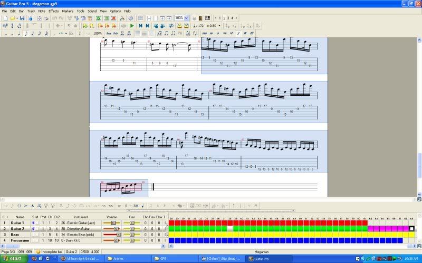422x263 pixels.
Task: Open the playback speed x0.50 dropdown
Action: coord(218,25)
